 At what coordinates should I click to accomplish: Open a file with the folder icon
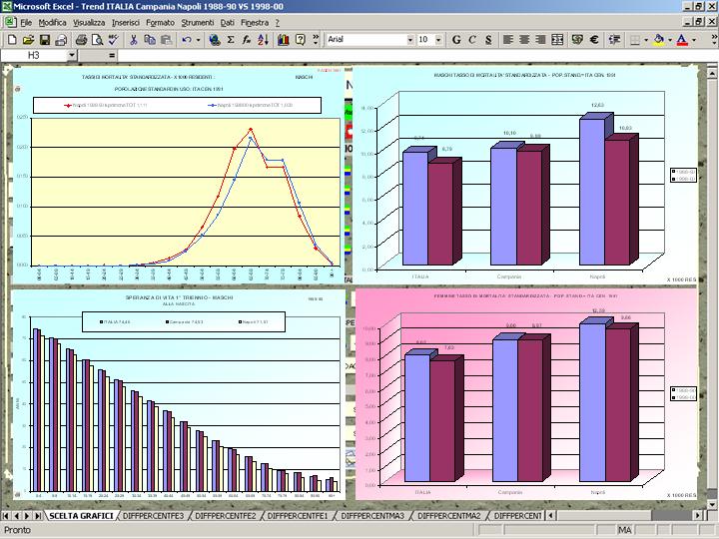[x=28, y=40]
